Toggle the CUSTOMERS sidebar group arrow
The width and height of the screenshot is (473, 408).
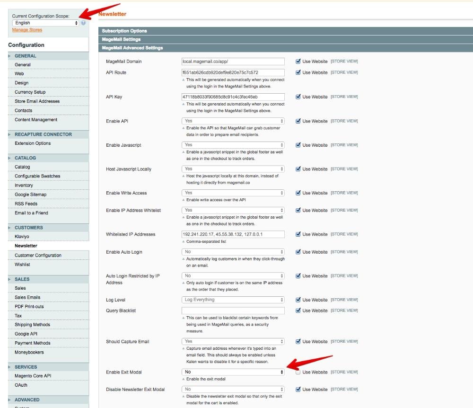pyautogui.click(x=10, y=228)
